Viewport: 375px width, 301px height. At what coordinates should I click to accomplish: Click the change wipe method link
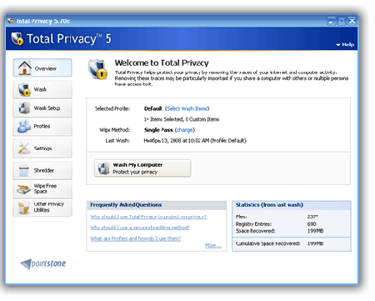185,130
